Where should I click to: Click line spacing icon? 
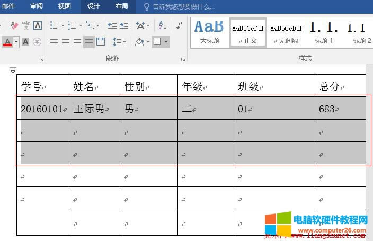(117, 42)
